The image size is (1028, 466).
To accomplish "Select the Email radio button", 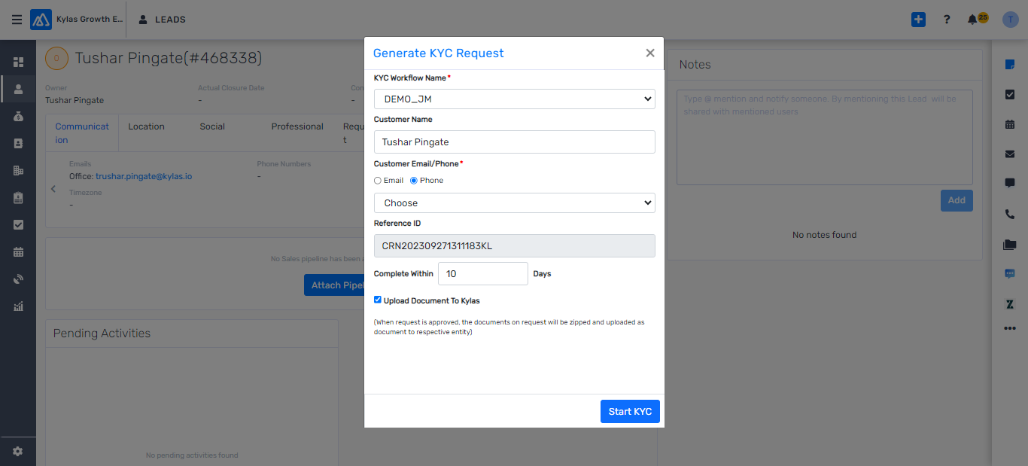I will [377, 180].
